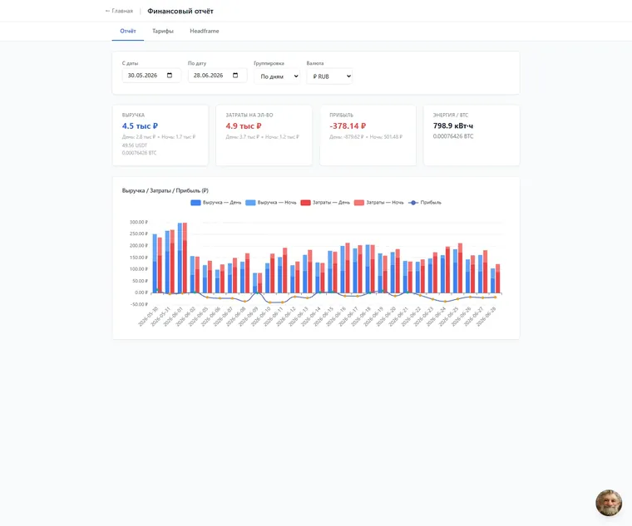Click the 100.00 ₽ y-axis label
The image size is (632, 526).
click(x=139, y=269)
